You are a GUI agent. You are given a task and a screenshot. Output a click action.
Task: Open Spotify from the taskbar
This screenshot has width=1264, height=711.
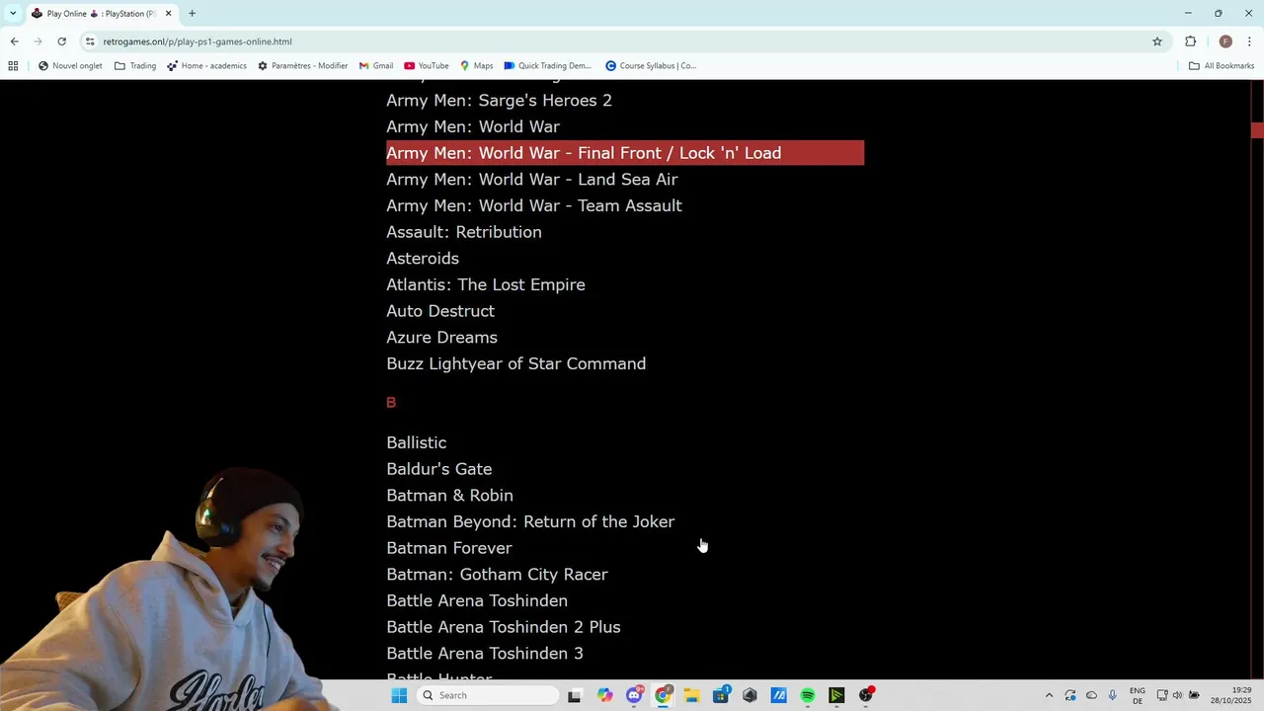tap(808, 695)
